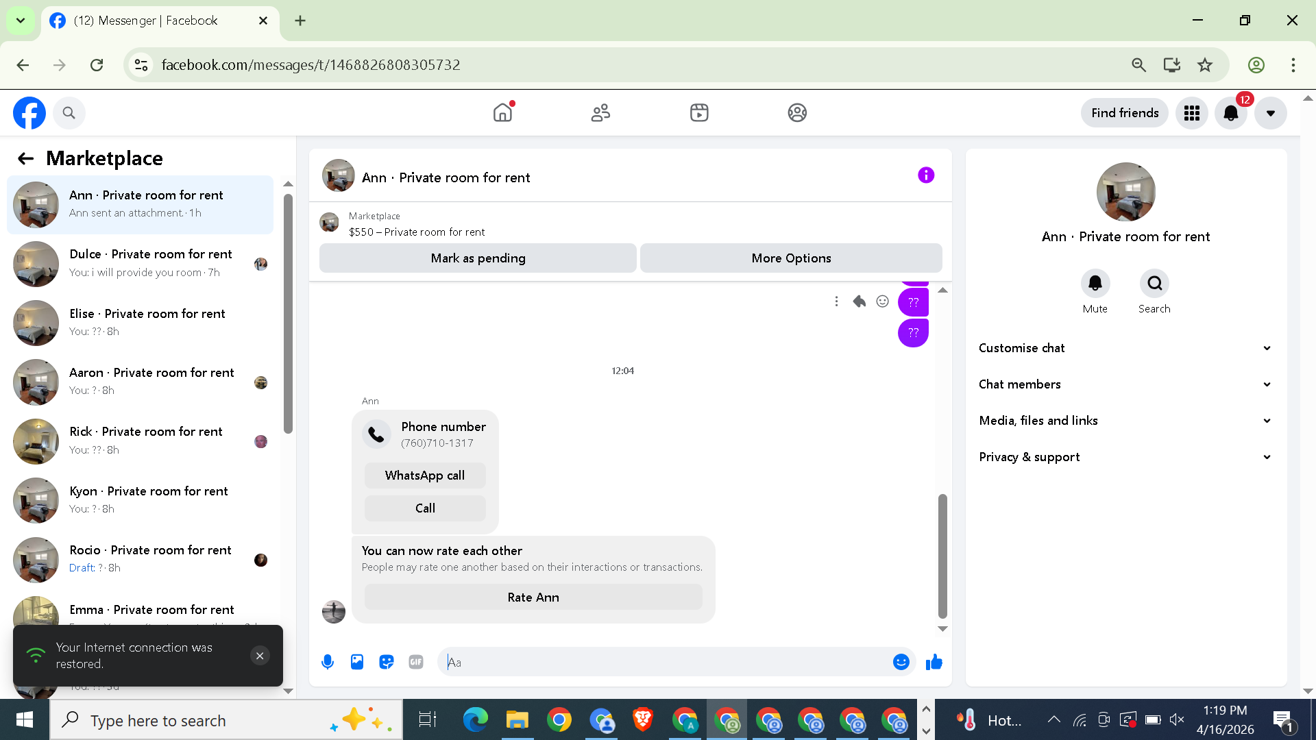Open the emoji picker in message box
This screenshot has width=1316, height=740.
(x=901, y=662)
